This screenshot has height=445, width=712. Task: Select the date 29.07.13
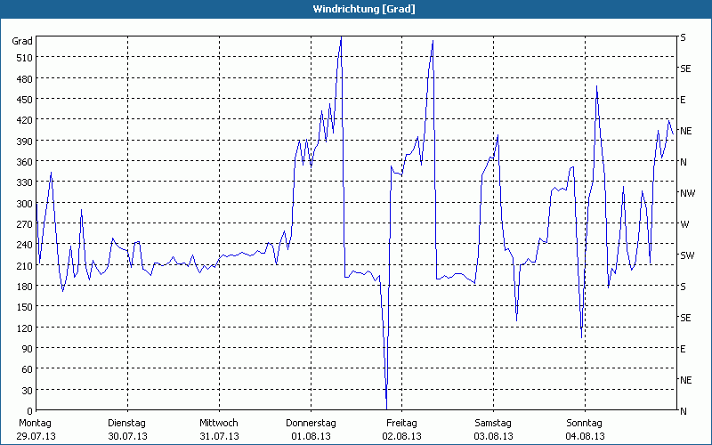(x=36, y=436)
